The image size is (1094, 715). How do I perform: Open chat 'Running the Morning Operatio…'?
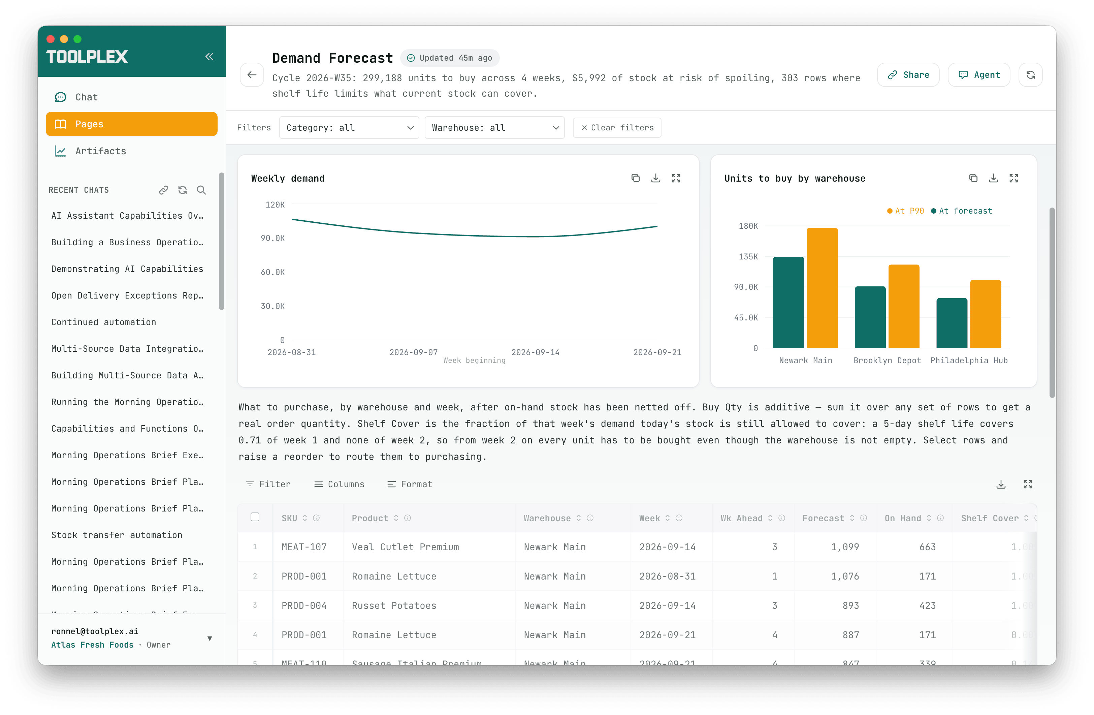pos(127,402)
